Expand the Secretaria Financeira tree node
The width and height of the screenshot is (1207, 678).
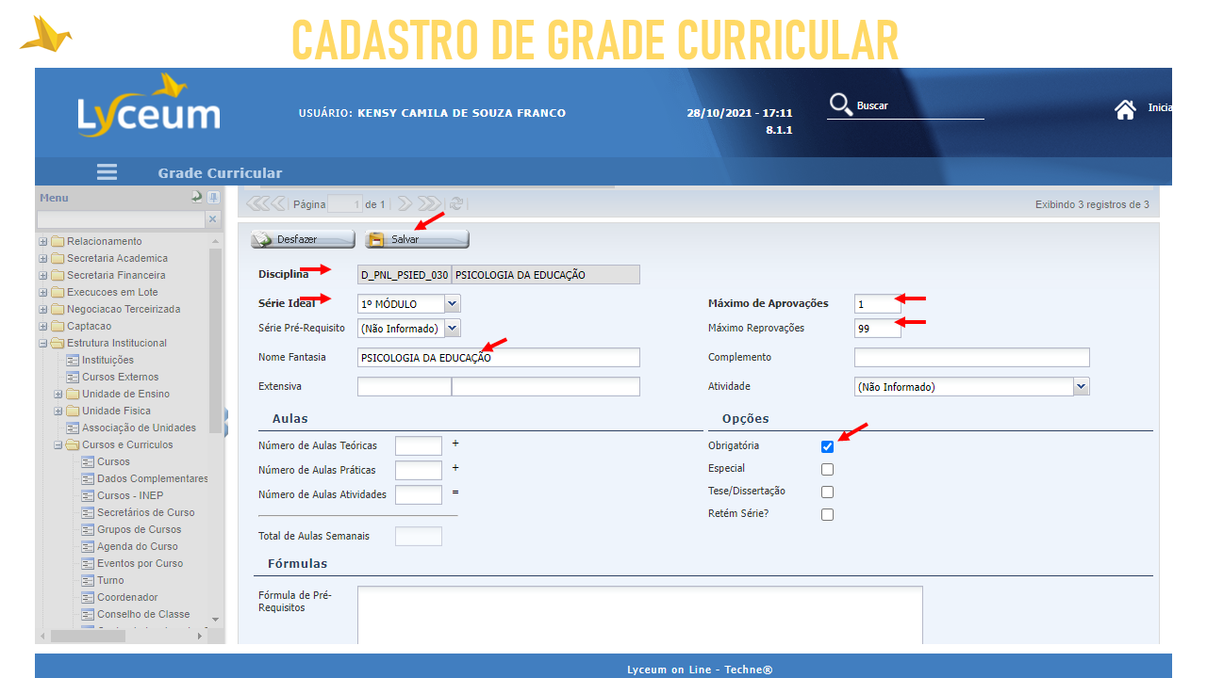(43, 276)
